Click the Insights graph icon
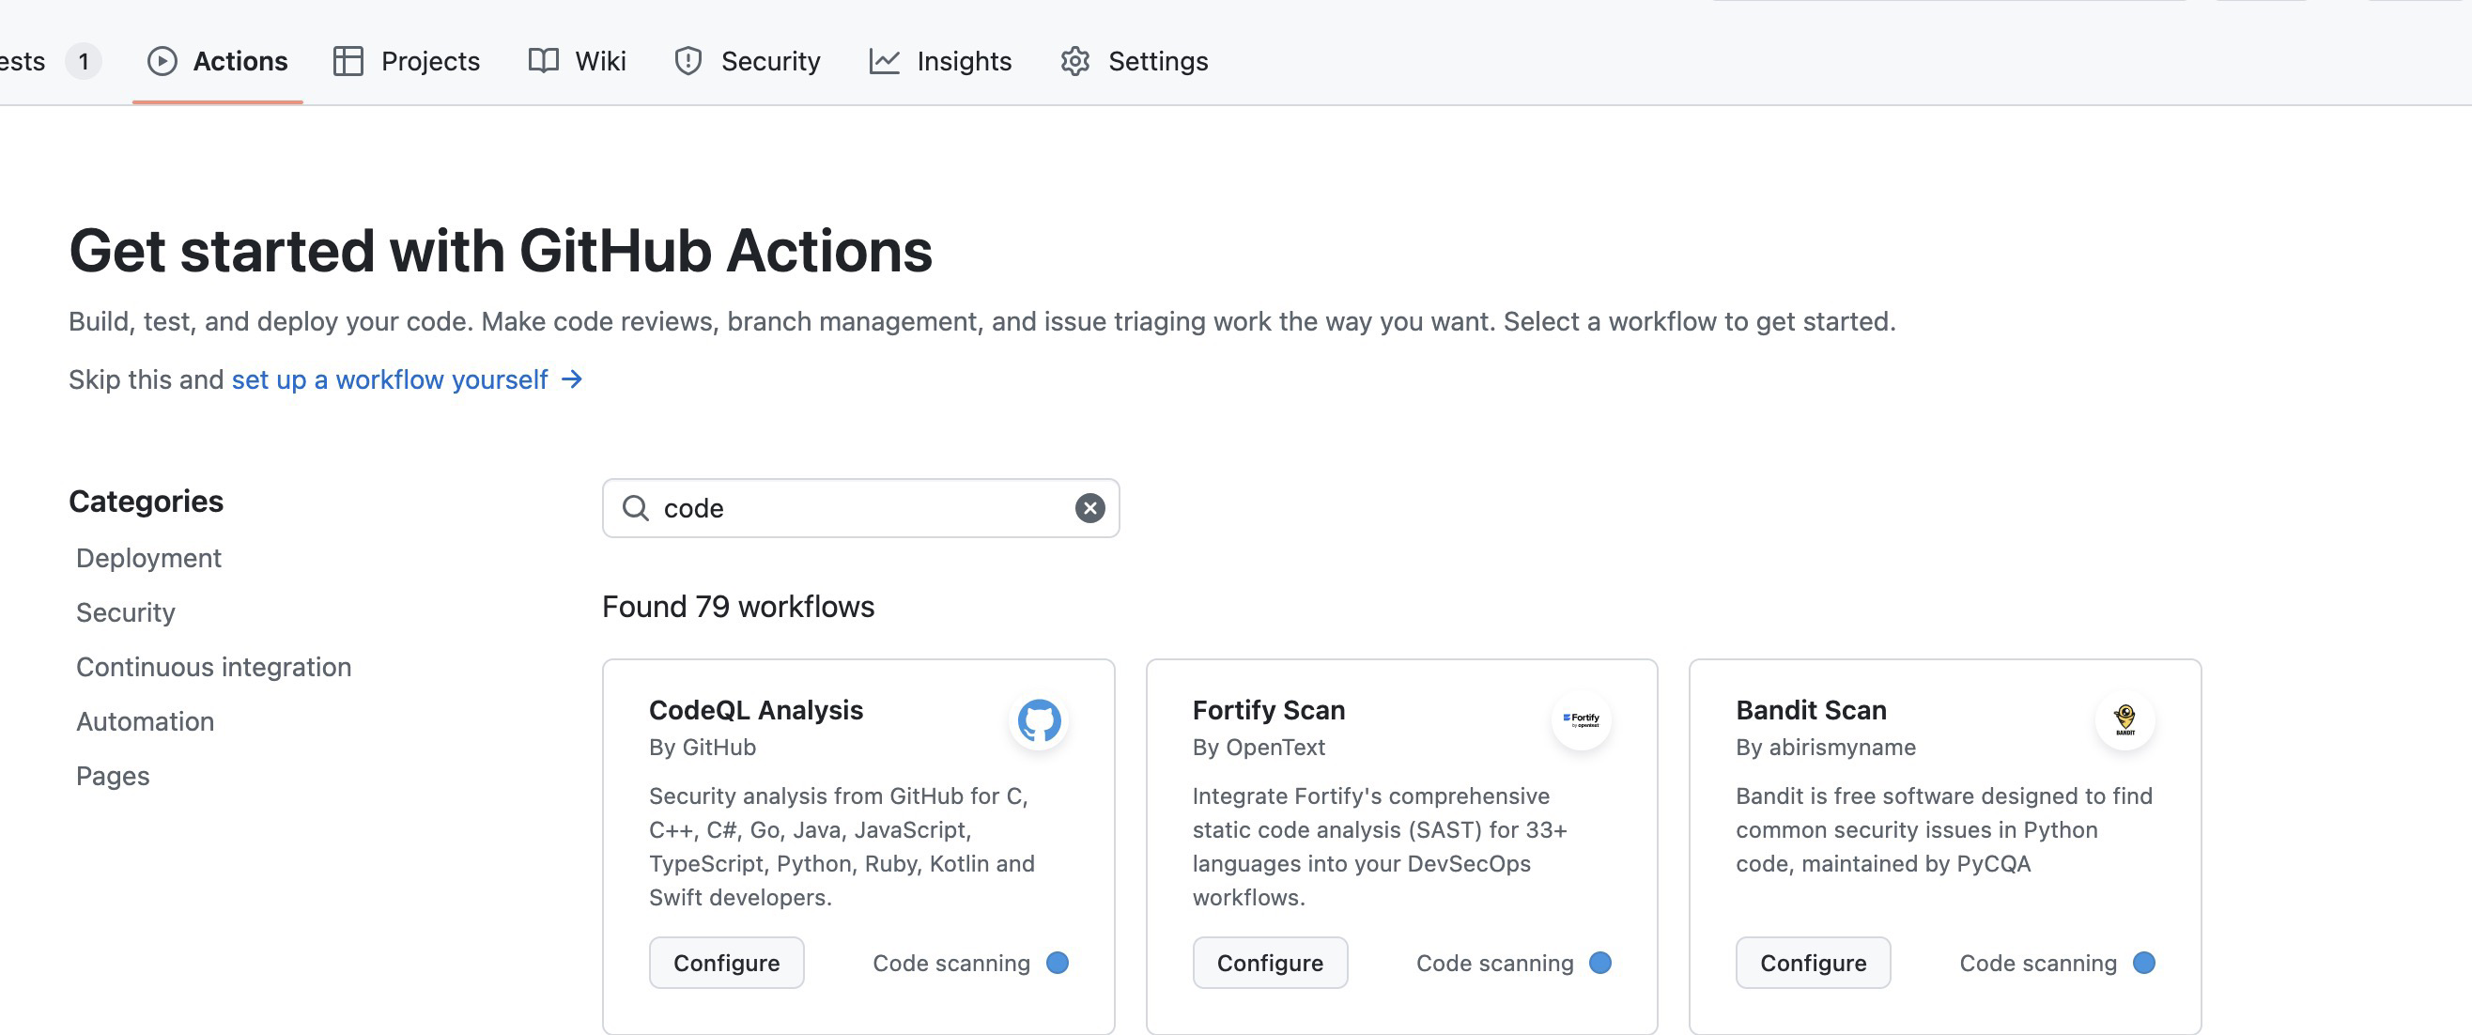Viewport: 2472px width, 1035px height. 884,61
